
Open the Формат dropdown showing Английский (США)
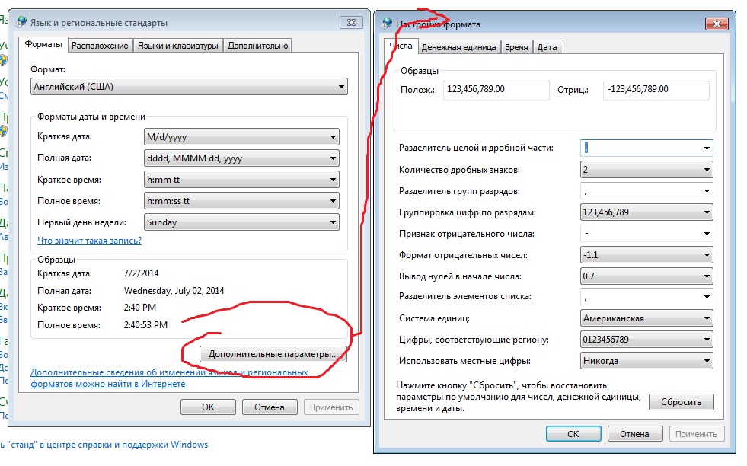coord(189,87)
